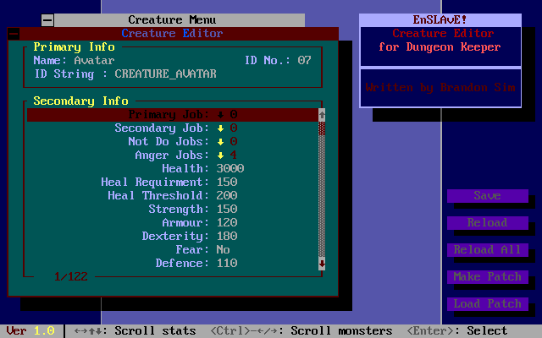Click the 1/122 stat counter
Screen dimensions: 542x338
click(71, 277)
